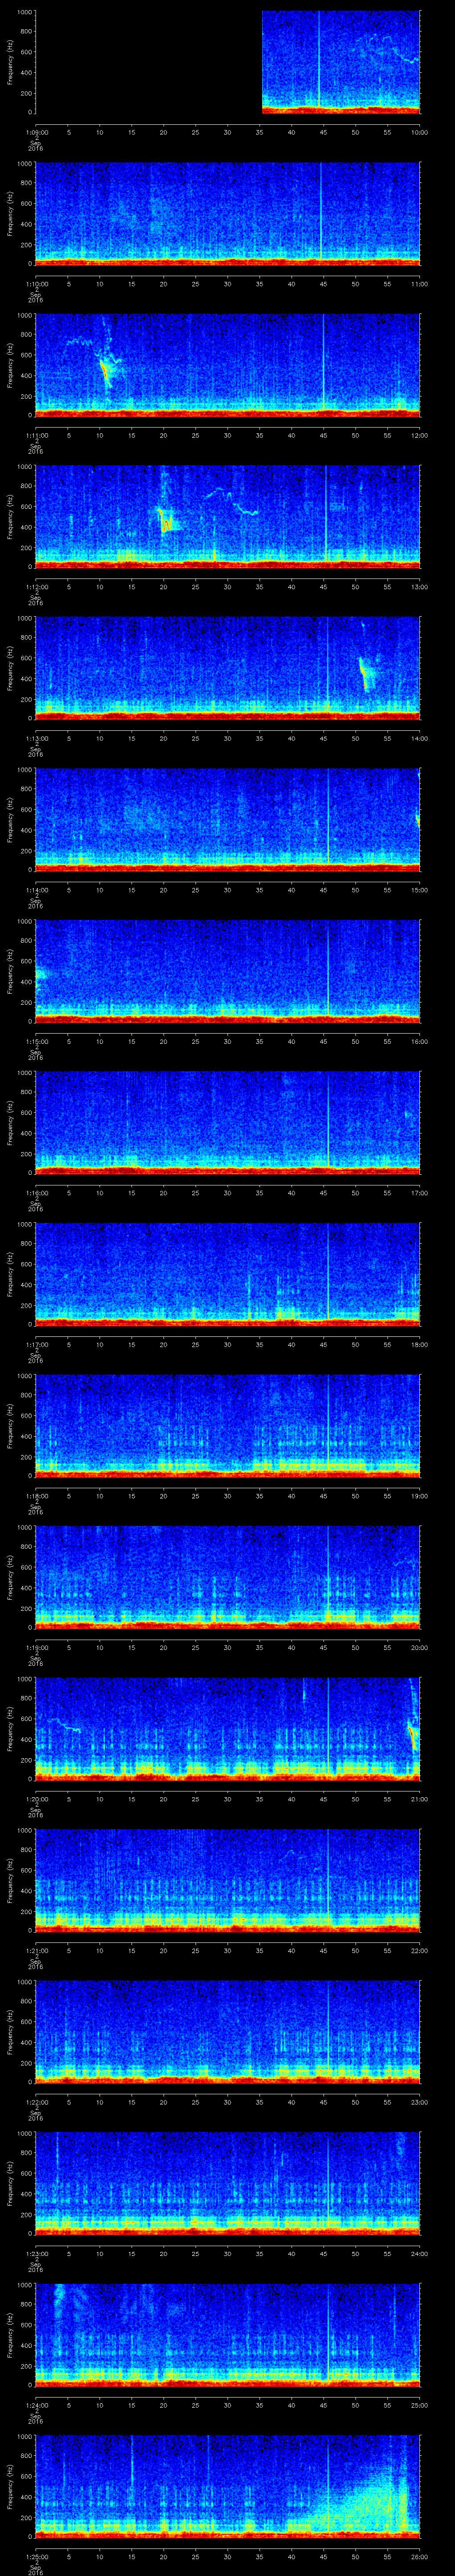Click the '1:18:00' start time label
The height and width of the screenshot is (2576, 455).
36,1496
